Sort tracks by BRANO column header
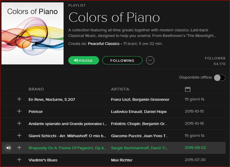The height and width of the screenshot is (167, 230). pyautogui.click(x=36, y=89)
